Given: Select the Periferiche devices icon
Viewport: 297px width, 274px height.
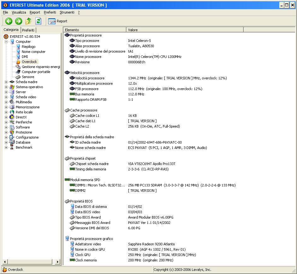Looking at the screenshot, I should point(12,122).
